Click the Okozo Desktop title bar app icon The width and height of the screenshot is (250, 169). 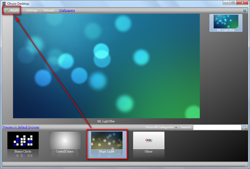pyautogui.click(x=4, y=3)
